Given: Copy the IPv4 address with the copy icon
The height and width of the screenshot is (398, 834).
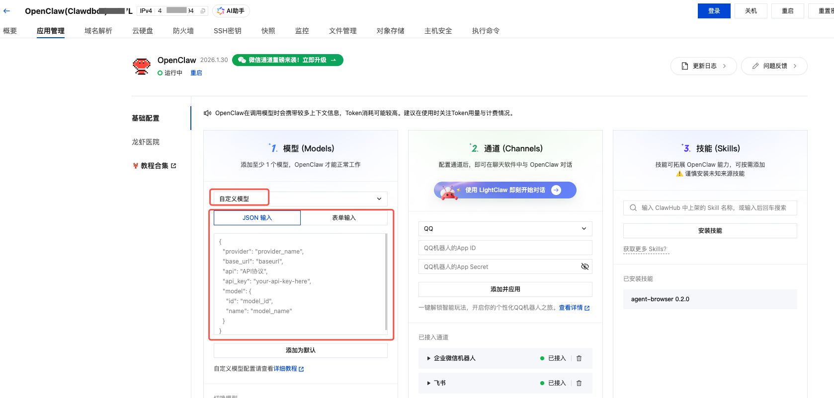Looking at the screenshot, I should point(203,11).
